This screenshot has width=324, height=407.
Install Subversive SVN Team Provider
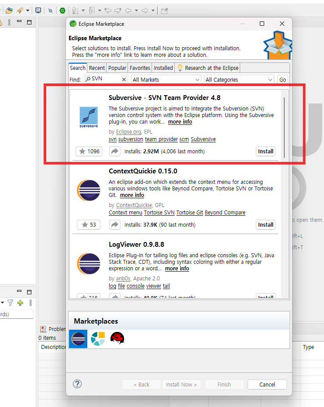[x=265, y=152]
